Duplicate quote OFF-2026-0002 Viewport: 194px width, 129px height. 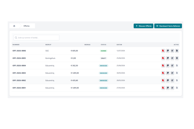click(168, 80)
